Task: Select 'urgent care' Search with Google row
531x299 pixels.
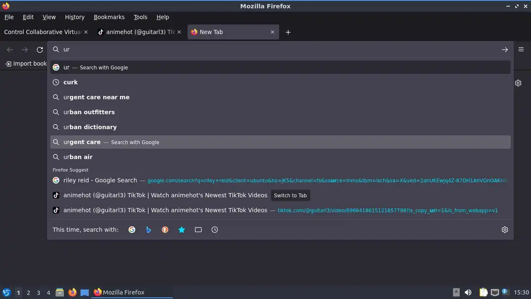Action: (280, 142)
